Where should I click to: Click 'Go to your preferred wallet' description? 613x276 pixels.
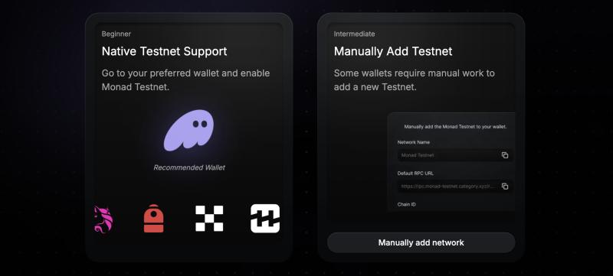(185, 80)
